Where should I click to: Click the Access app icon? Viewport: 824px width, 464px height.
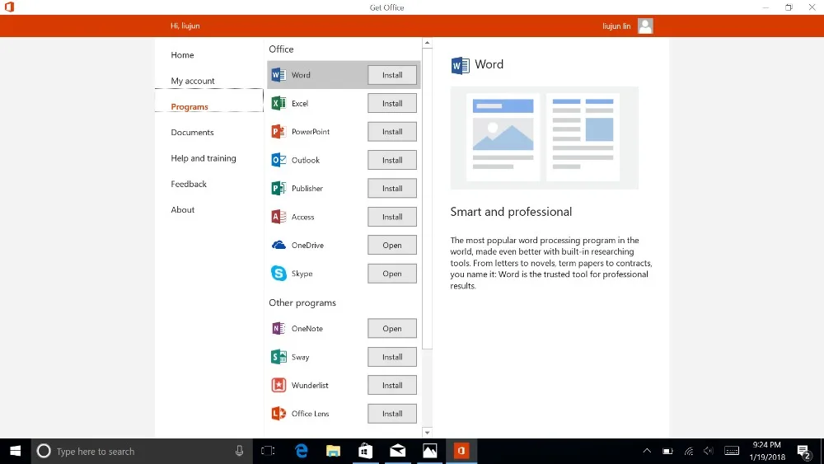tap(279, 217)
